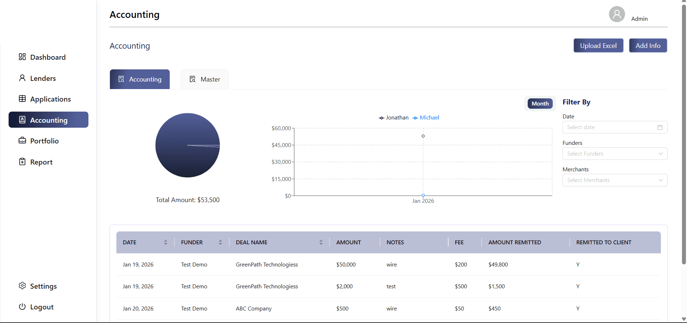
Task: Click the Dashboard grid icon in sidebar
Action: pyautogui.click(x=22, y=57)
